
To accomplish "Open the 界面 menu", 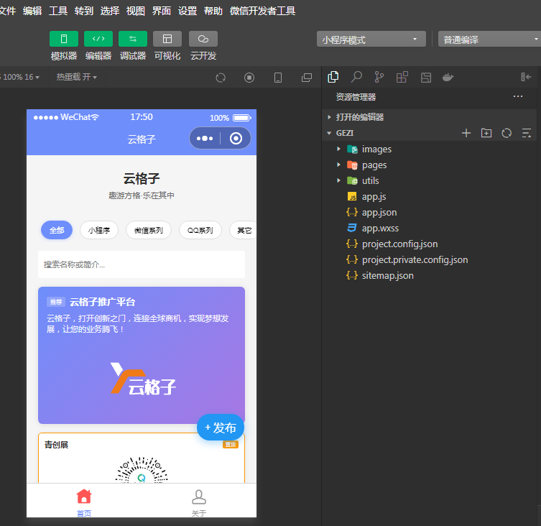I will click(x=162, y=11).
